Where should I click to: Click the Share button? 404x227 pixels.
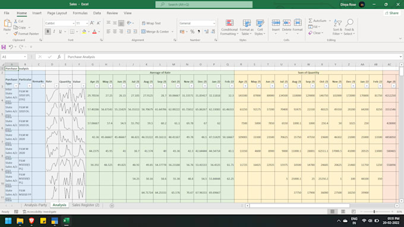[392, 13]
